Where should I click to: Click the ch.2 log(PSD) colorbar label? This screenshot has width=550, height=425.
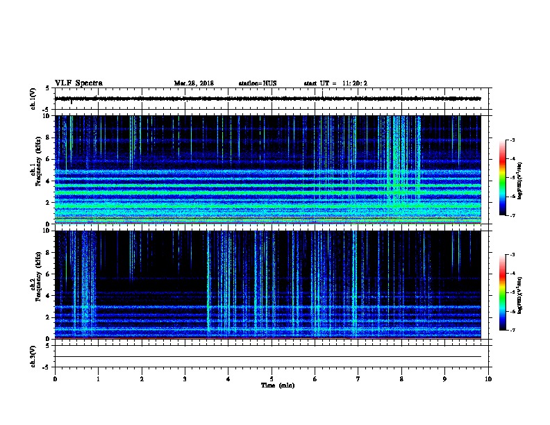click(x=519, y=295)
